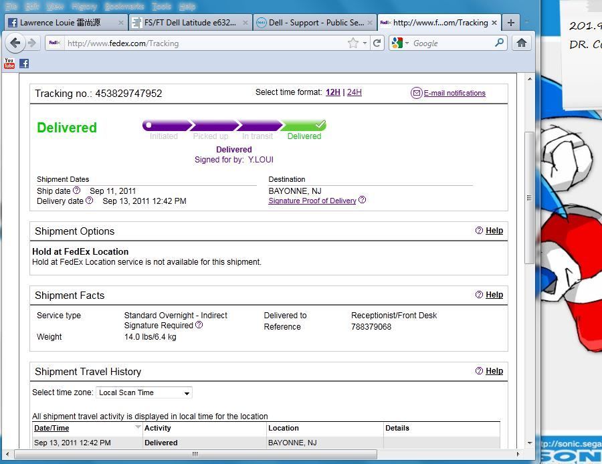Switch to Lawrence Louie Facebook tab
The height and width of the screenshot is (464, 602).
pos(66,23)
